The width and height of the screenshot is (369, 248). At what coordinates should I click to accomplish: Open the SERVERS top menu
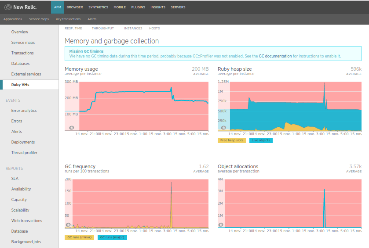178,7
